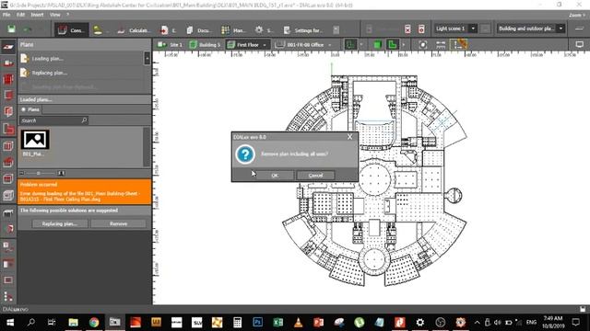Viewport: 590px width, 331px height.
Task: Click the green Save icon in the toolbar
Action: (11, 29)
